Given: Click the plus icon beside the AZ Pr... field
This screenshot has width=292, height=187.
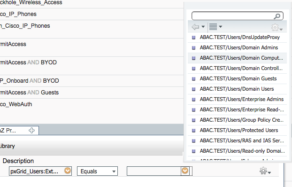Looking at the screenshot, I should pos(31,130).
